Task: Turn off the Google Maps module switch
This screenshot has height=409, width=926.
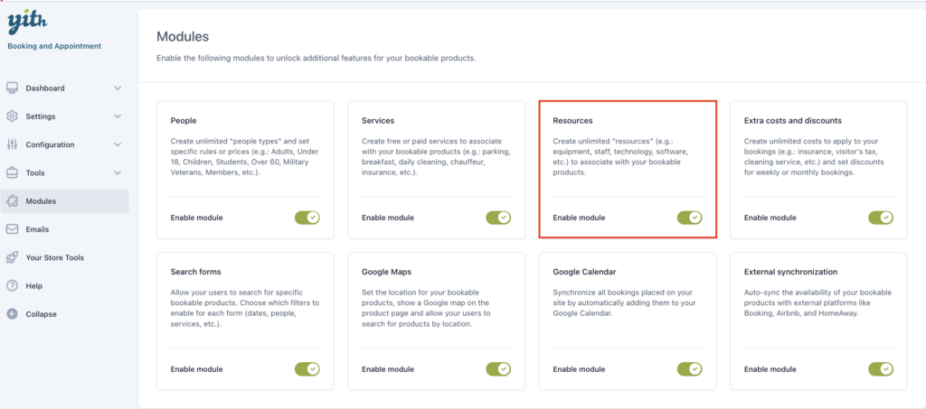Action: click(x=498, y=369)
